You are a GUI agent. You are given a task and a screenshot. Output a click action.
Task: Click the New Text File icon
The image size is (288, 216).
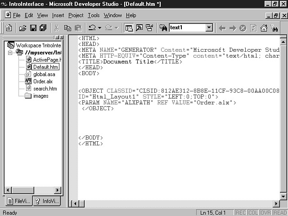click(9, 28)
